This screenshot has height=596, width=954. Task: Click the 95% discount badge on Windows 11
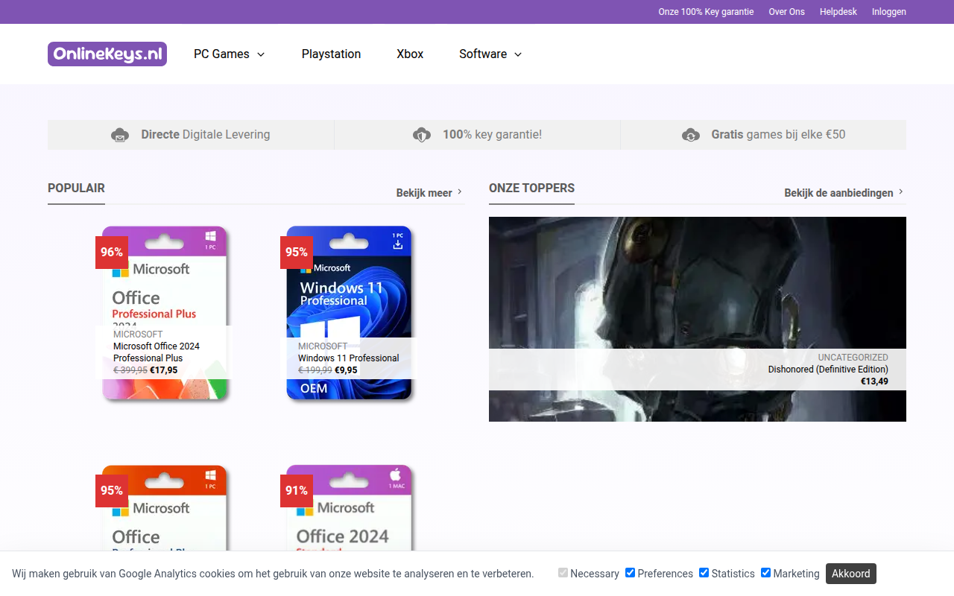coord(297,252)
